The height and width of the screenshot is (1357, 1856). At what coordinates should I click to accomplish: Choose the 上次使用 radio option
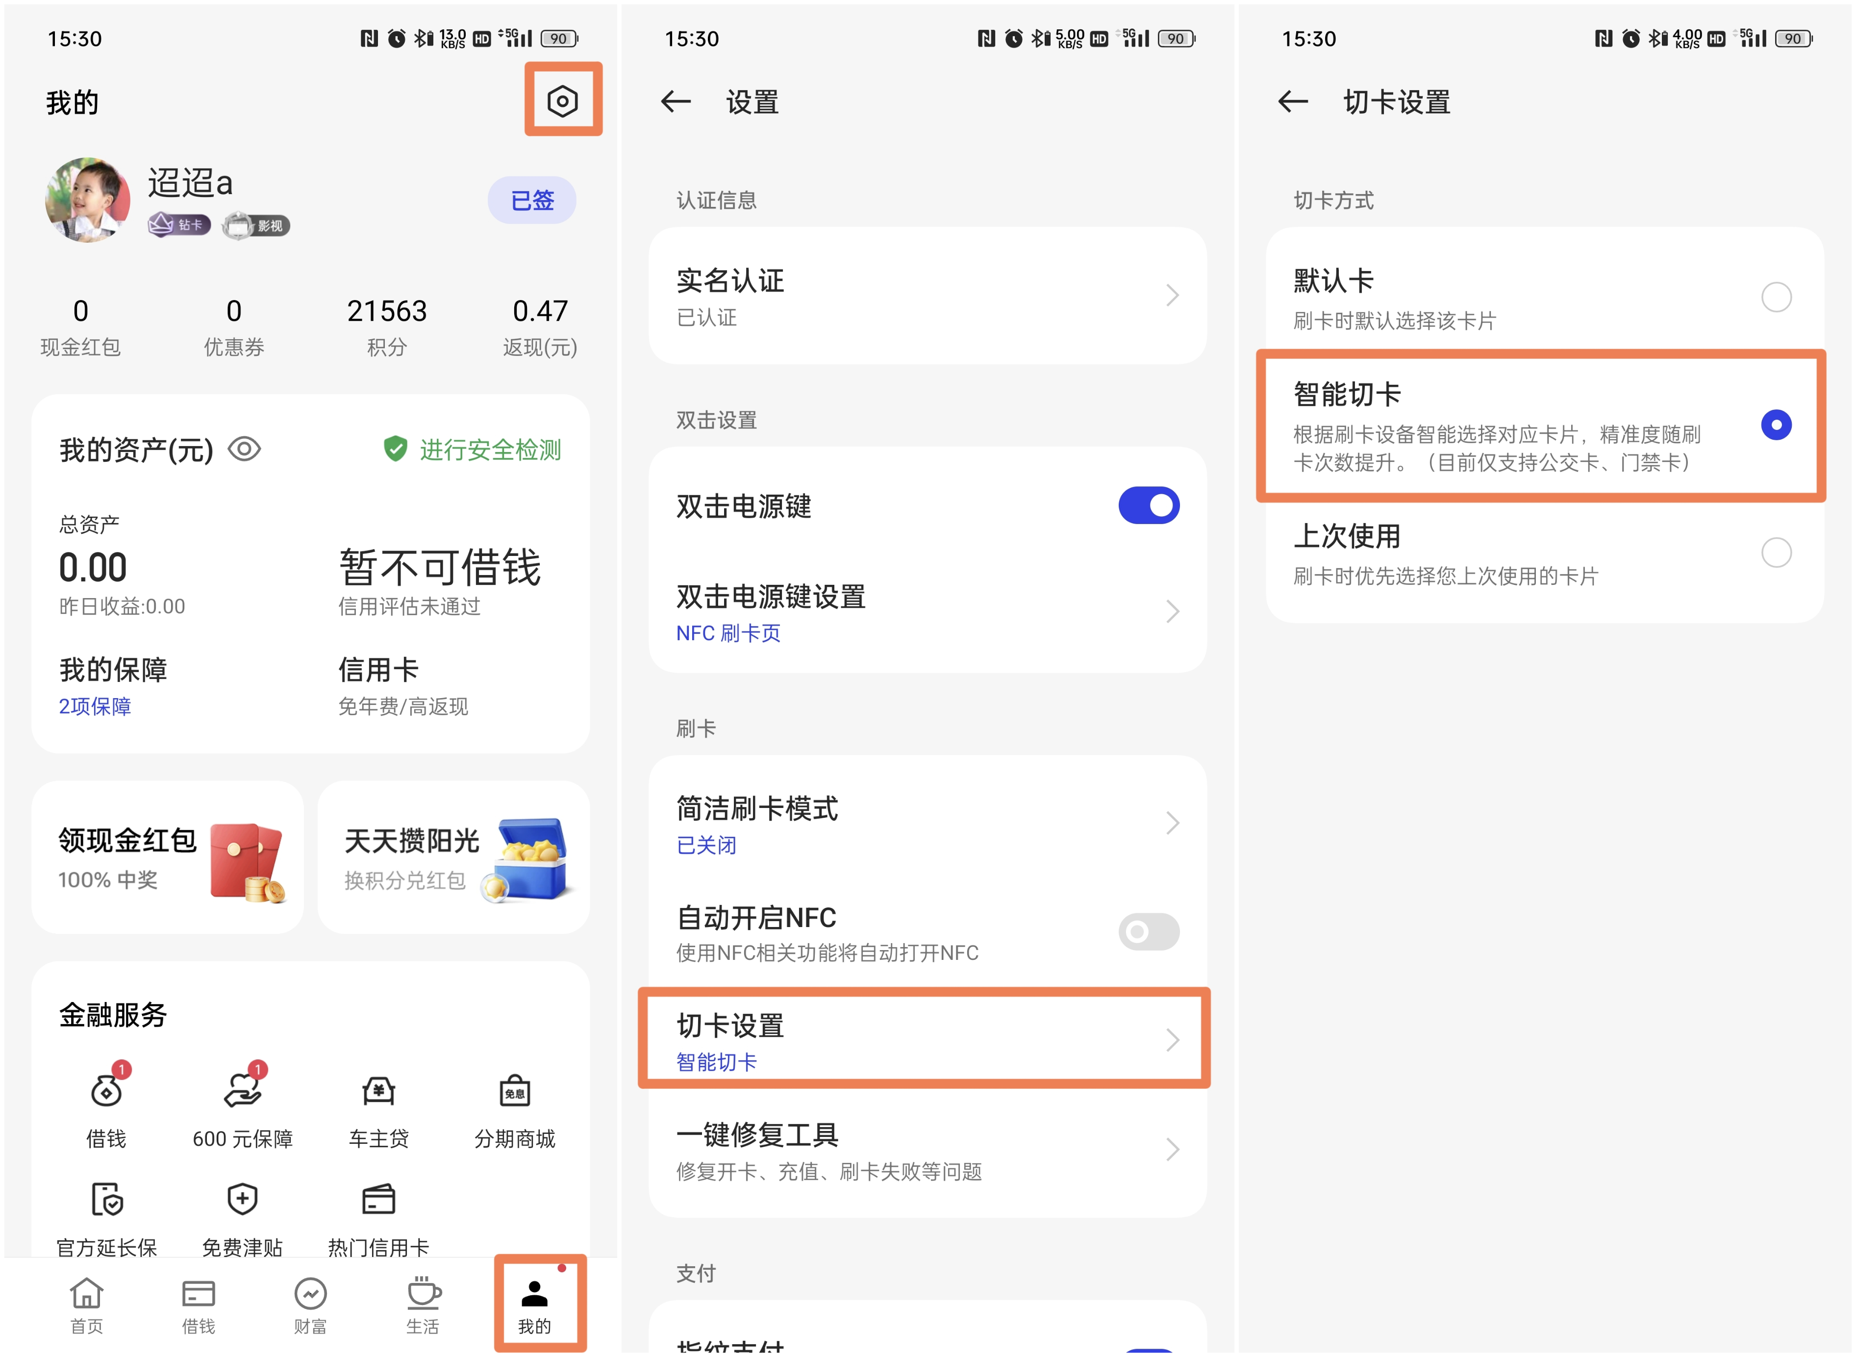1776,552
